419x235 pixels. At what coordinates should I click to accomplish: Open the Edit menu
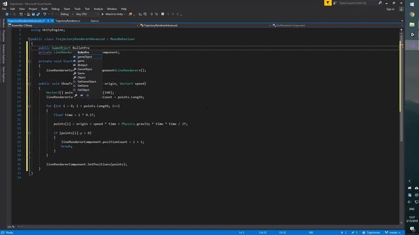click(12, 8)
